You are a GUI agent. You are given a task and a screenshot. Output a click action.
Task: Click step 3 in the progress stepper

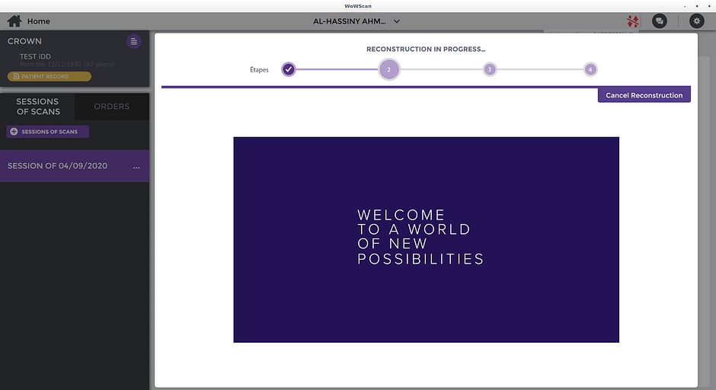click(489, 70)
